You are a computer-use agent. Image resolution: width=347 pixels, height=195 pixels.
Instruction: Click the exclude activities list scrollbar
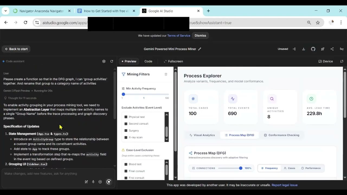point(166,132)
